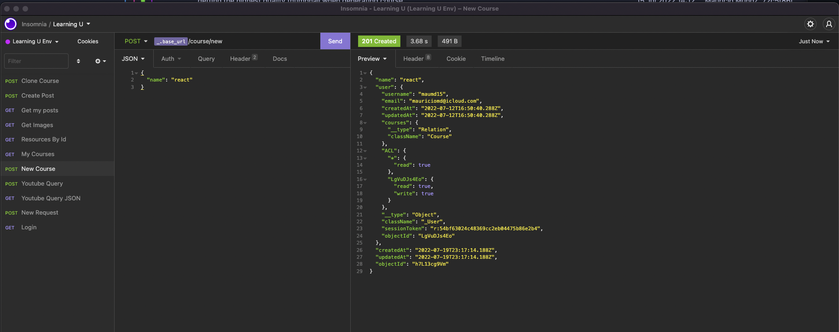This screenshot has width=839, height=332.
Task: Select the Youtube Query JSON request
Action: pos(57,198)
